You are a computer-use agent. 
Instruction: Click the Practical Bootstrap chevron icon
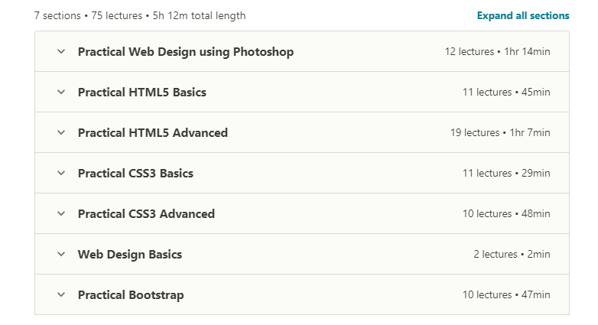click(61, 294)
